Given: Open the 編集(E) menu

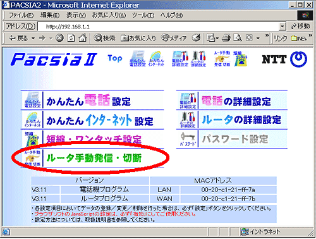Looking at the screenshot, I should pos(50,15).
